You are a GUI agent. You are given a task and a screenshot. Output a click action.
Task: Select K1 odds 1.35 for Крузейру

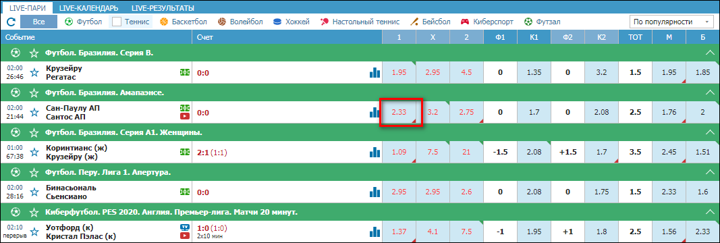534,73
